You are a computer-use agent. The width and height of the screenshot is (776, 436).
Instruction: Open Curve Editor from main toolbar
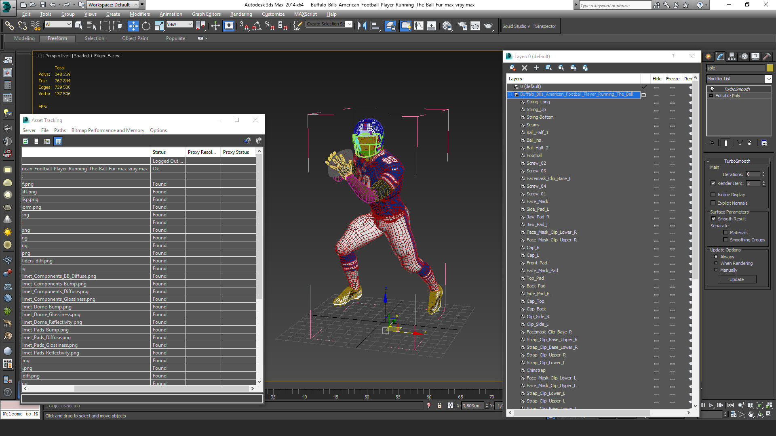click(x=419, y=26)
